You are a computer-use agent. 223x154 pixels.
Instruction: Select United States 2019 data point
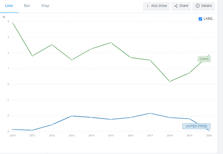tap(189, 119)
